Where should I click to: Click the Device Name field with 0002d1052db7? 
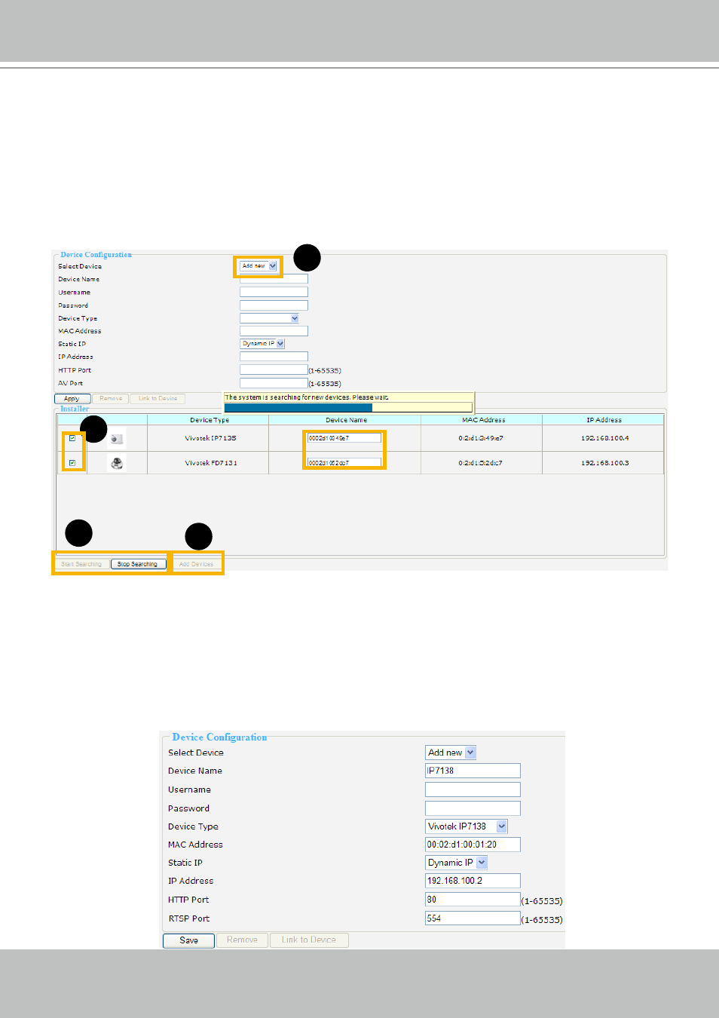point(344,463)
